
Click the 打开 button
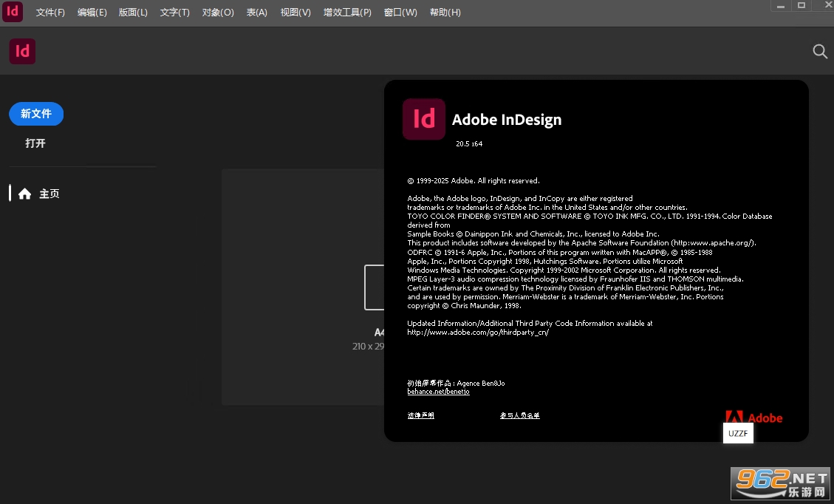pos(35,143)
